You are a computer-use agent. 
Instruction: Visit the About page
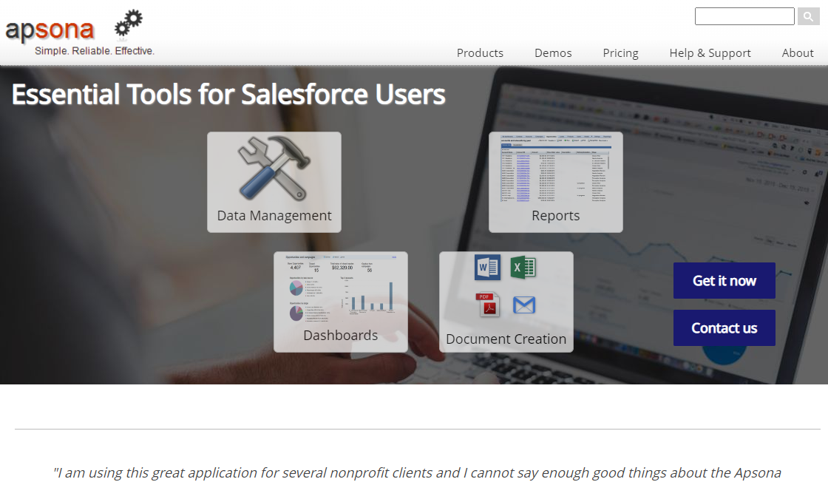click(798, 52)
